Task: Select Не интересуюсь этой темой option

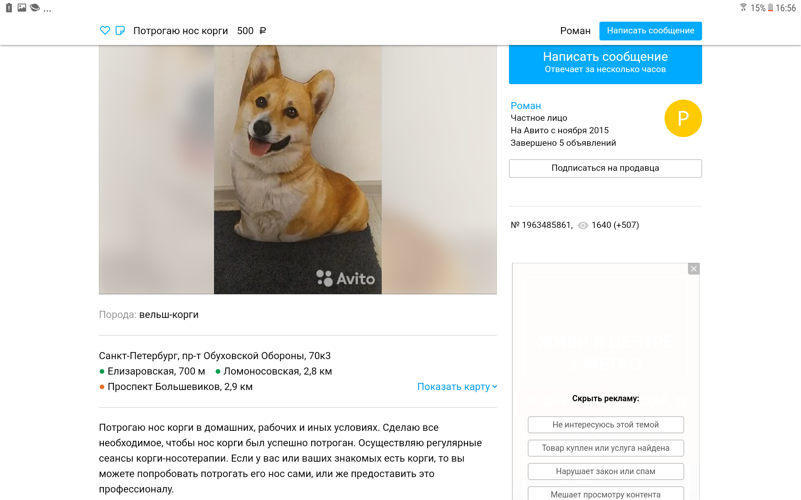Action: click(x=606, y=425)
